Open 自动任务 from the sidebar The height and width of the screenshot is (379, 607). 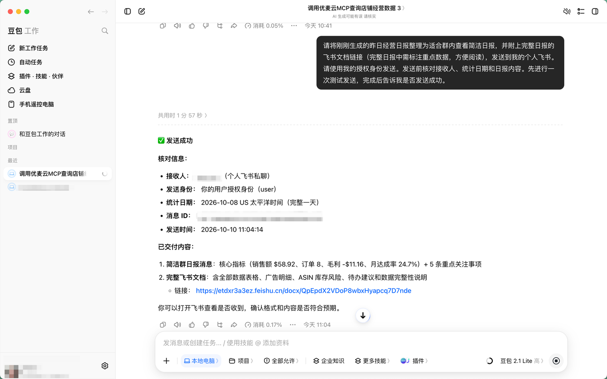pos(57,62)
